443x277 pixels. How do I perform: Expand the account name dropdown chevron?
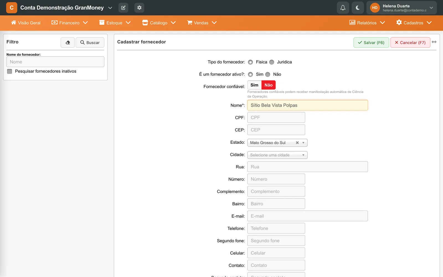(110, 8)
